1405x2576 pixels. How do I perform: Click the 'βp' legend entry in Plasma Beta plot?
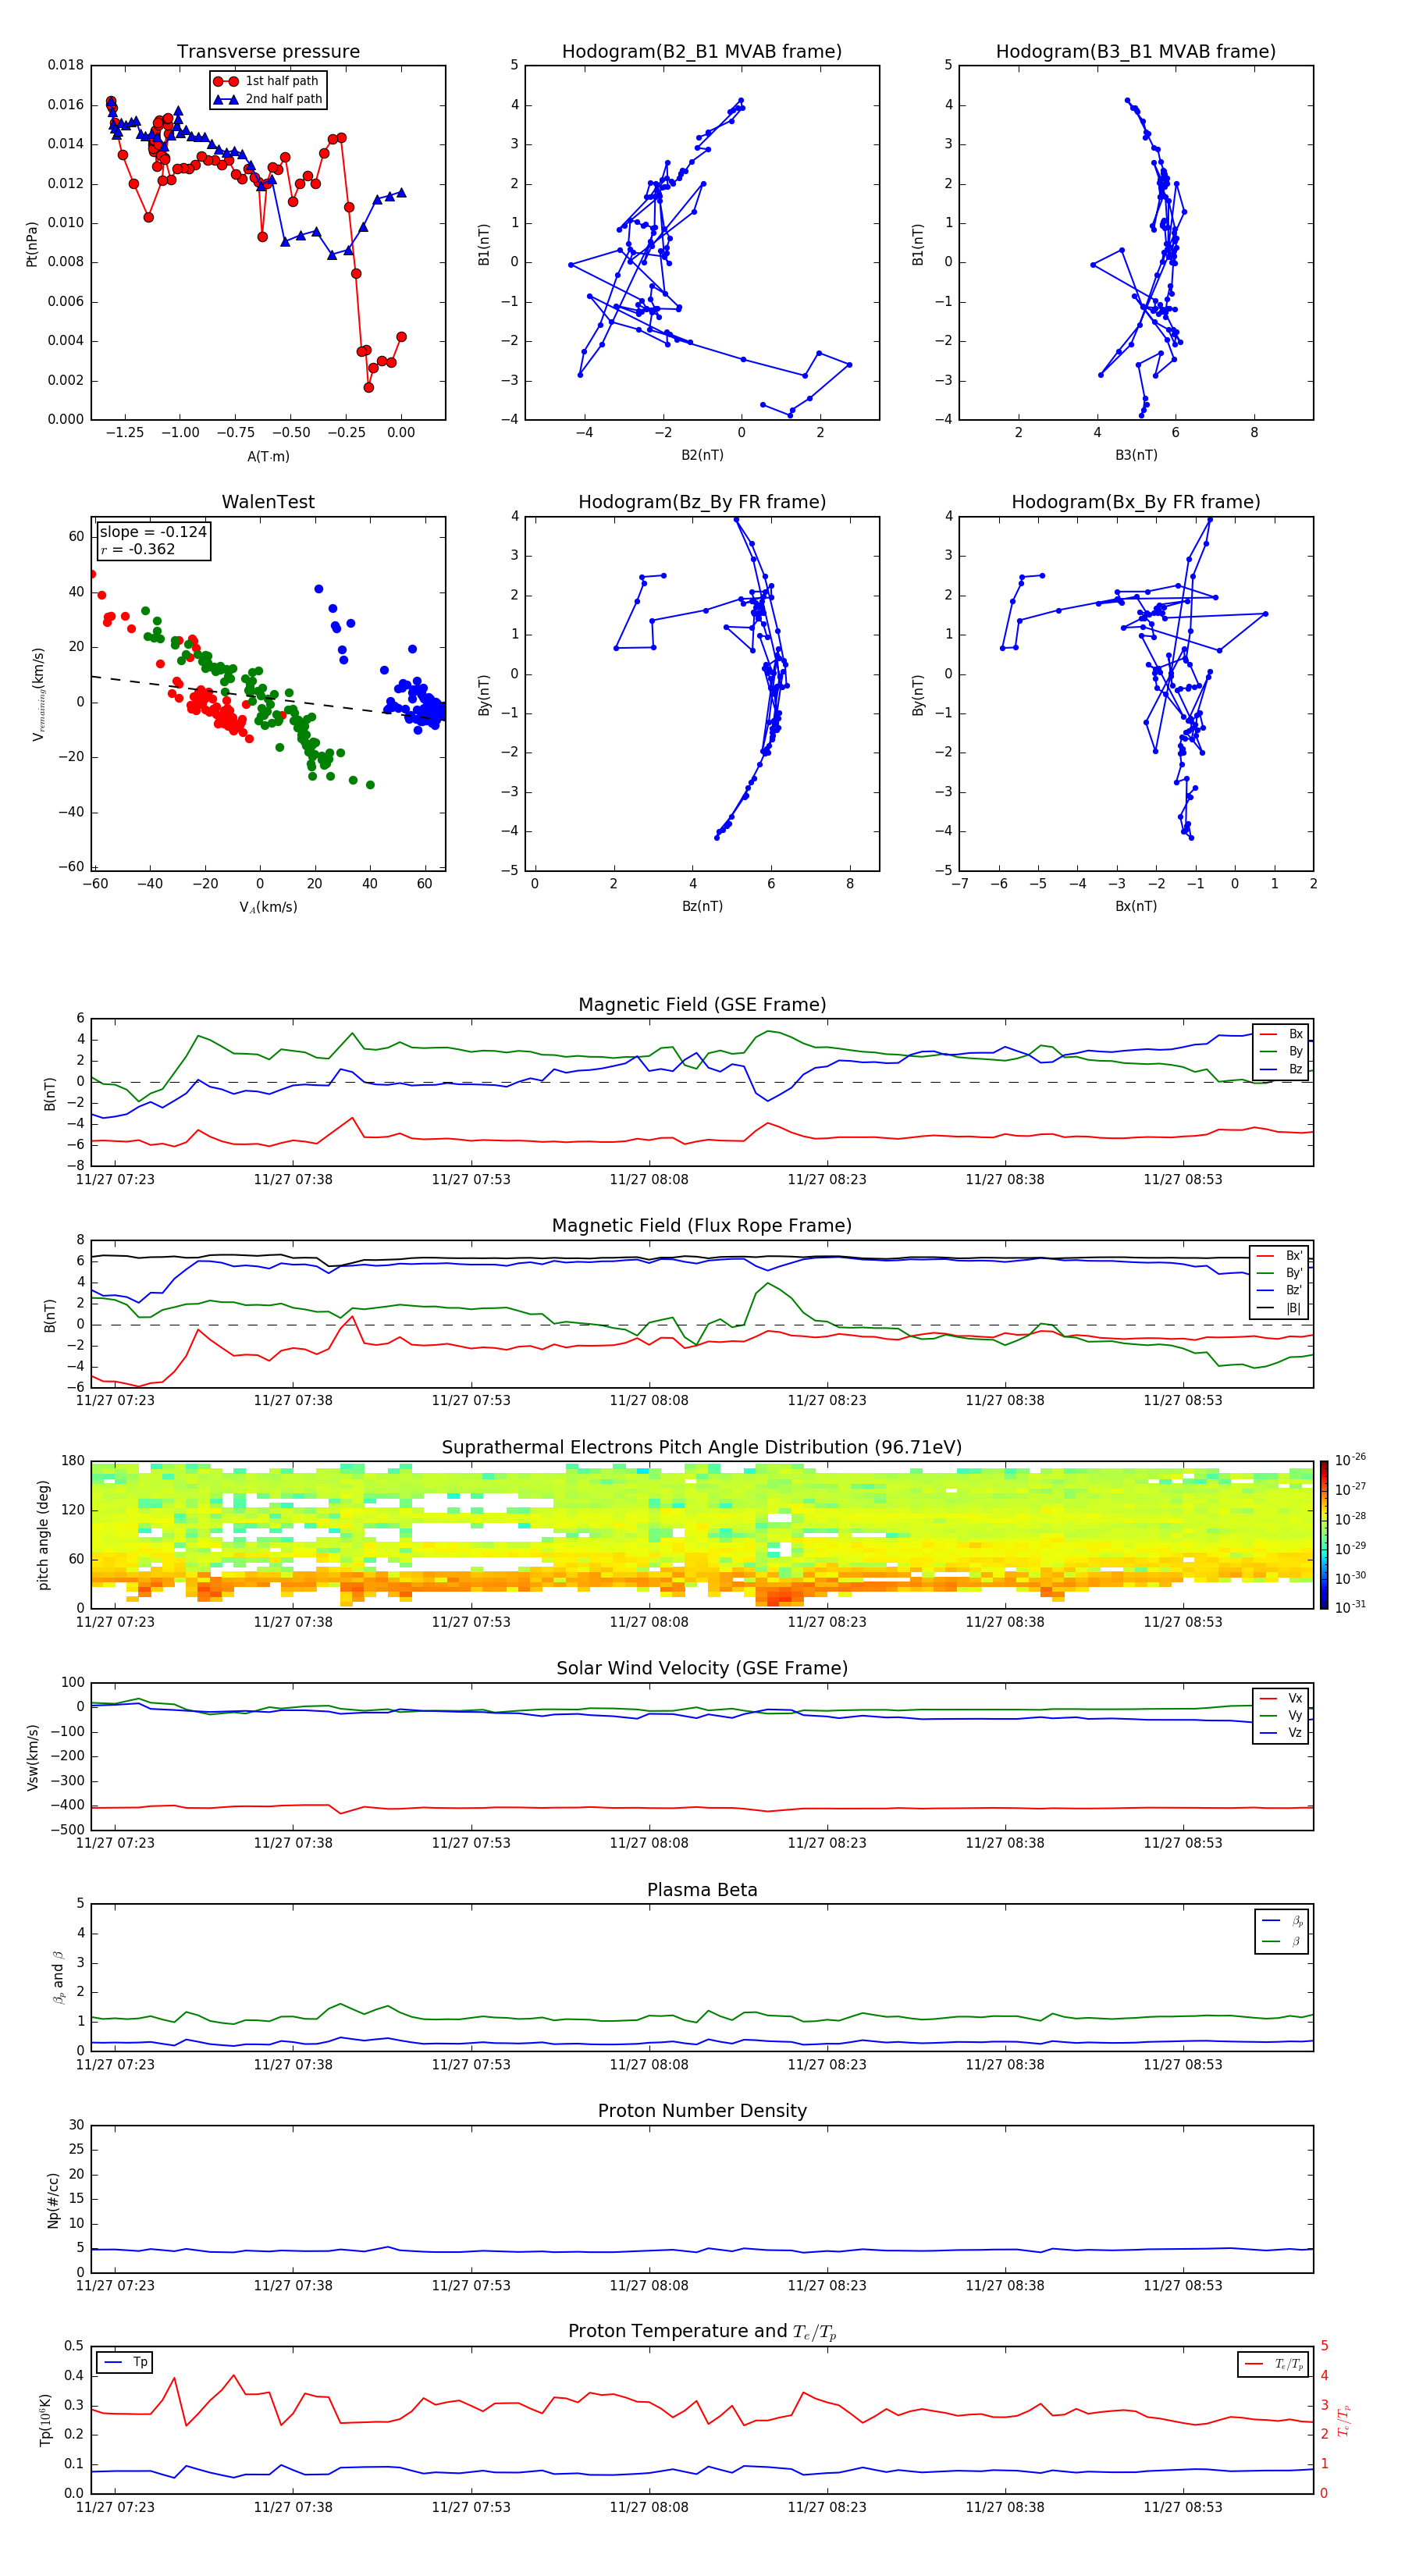click(1283, 1921)
